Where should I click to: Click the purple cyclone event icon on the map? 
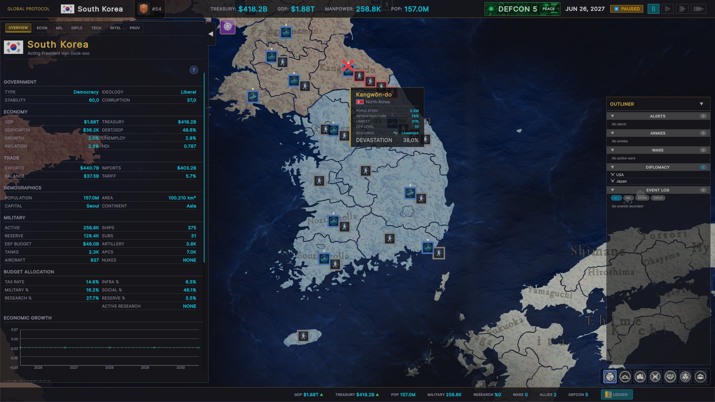tap(228, 27)
